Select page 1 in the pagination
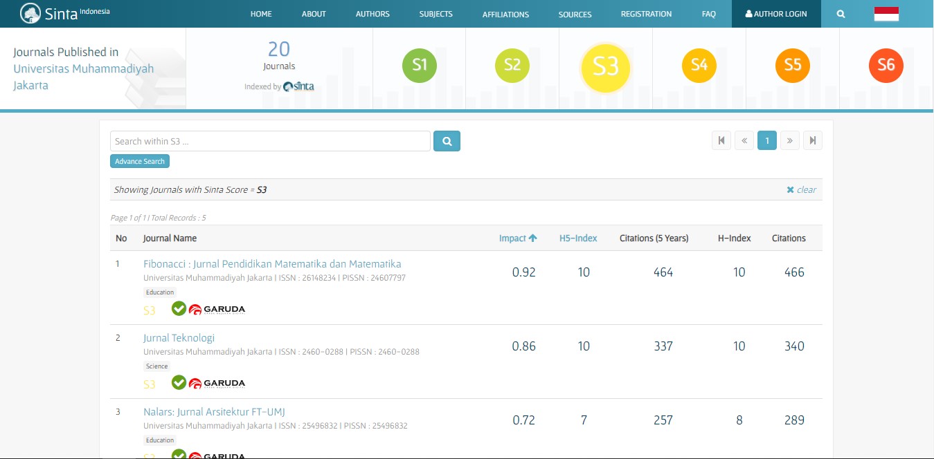The width and height of the screenshot is (934, 459). click(x=767, y=141)
